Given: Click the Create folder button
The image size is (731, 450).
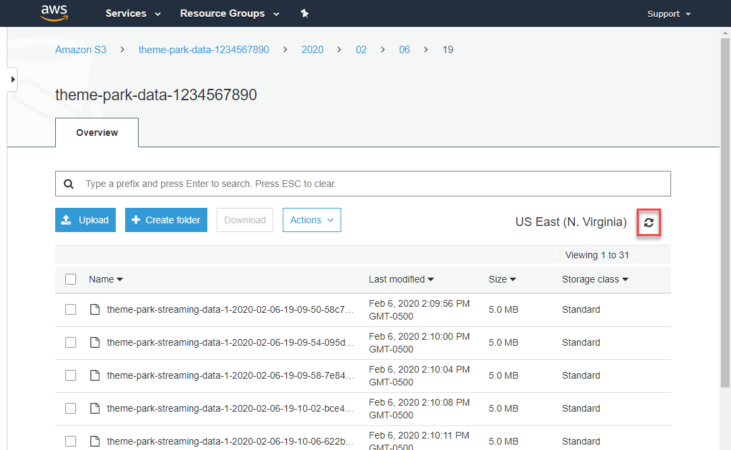Looking at the screenshot, I should [166, 220].
